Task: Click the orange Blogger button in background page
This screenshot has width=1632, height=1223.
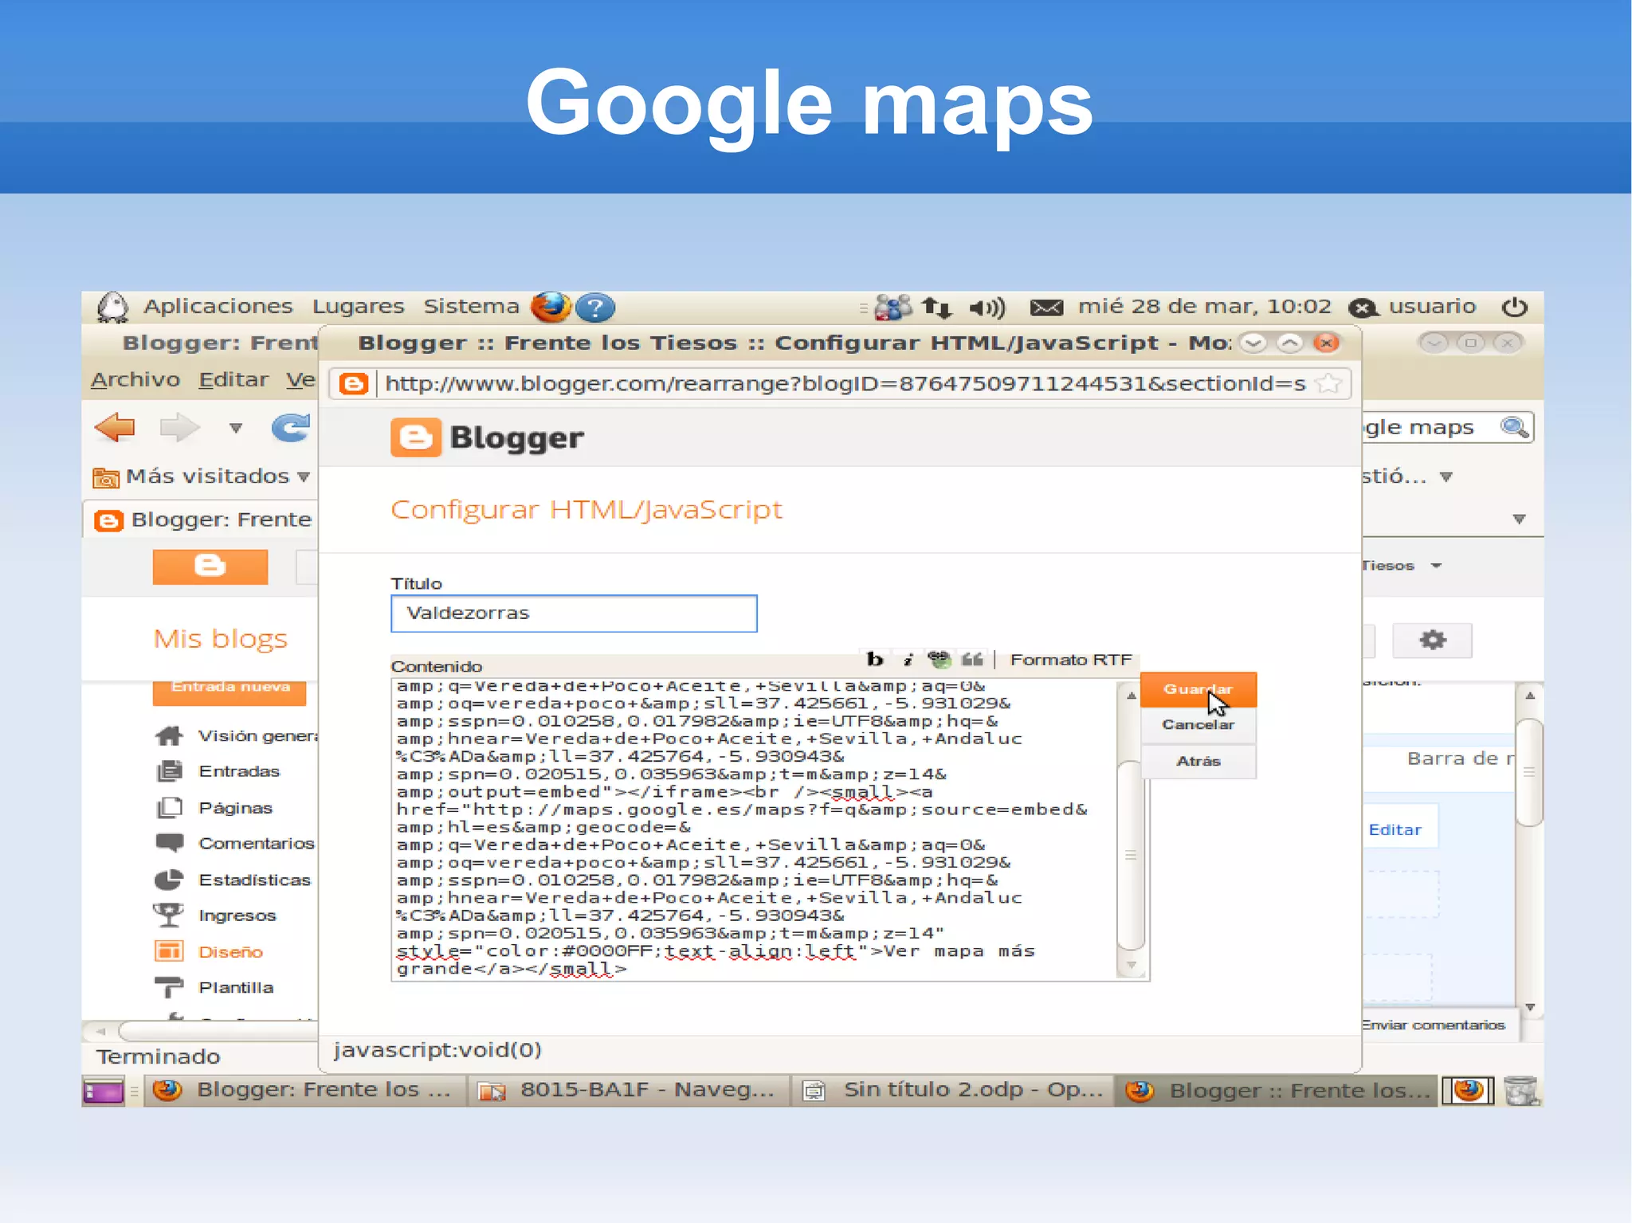Action: [210, 566]
